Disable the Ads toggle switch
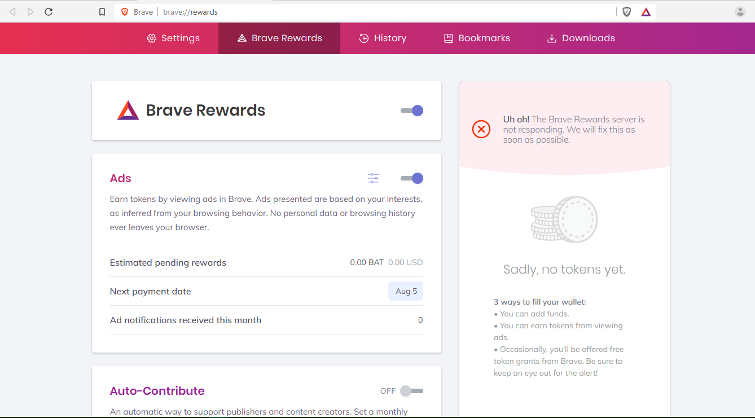This screenshot has height=418, width=755. point(412,178)
